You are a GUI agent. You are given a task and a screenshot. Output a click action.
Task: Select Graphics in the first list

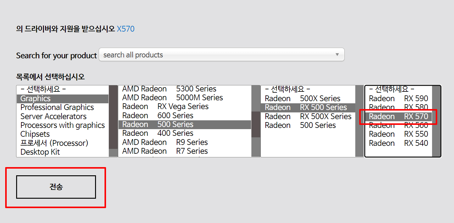62,98
